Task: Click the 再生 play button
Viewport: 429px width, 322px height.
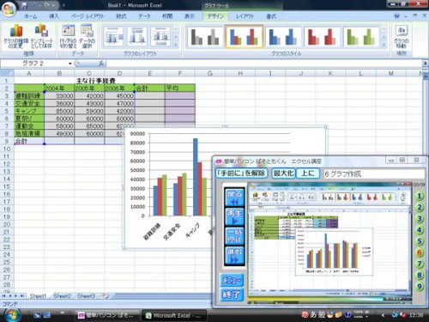Action: [x=234, y=217]
